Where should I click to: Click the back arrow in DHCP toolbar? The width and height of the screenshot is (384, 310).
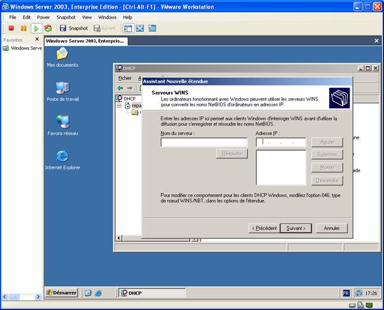120,88
